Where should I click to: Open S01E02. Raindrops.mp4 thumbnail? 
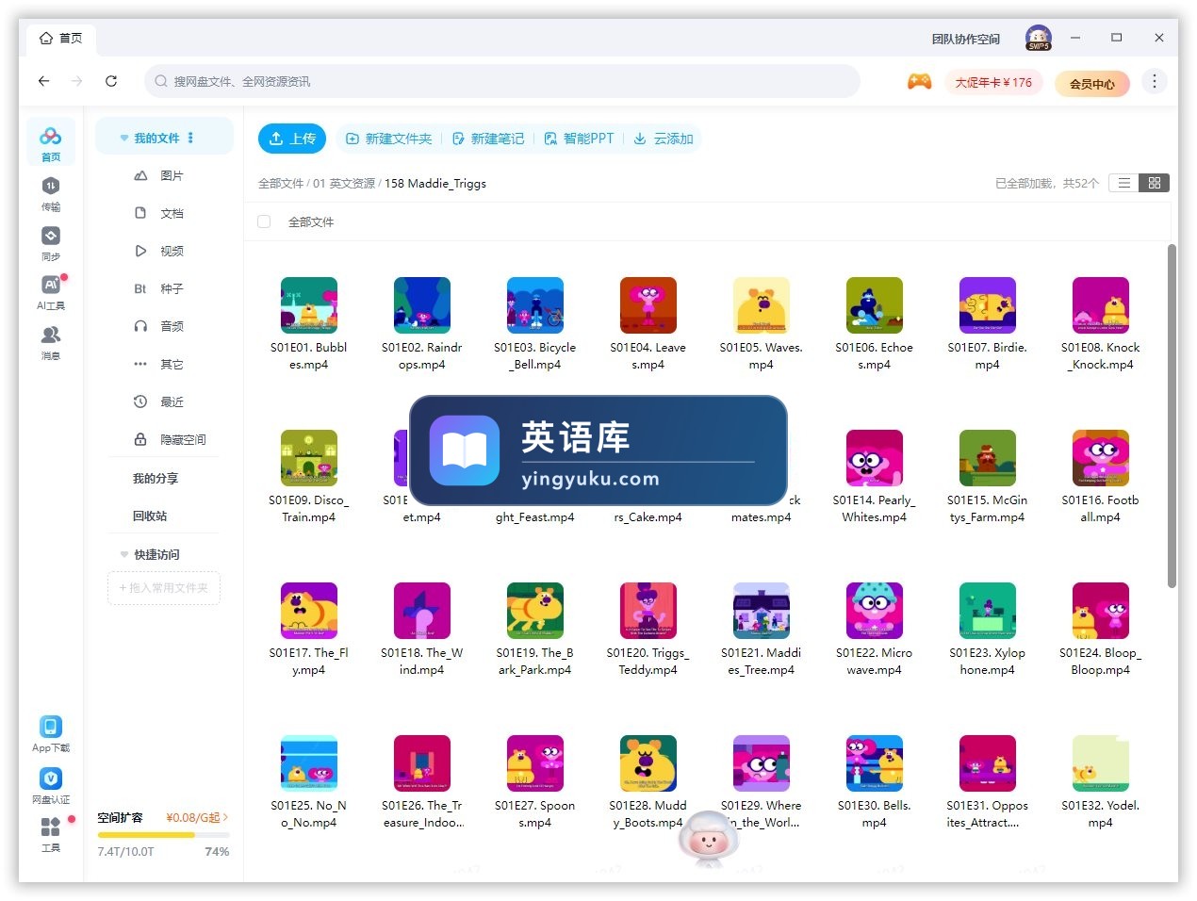(x=422, y=305)
